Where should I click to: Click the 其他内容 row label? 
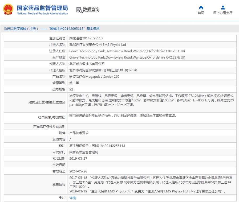[x=59, y=139]
